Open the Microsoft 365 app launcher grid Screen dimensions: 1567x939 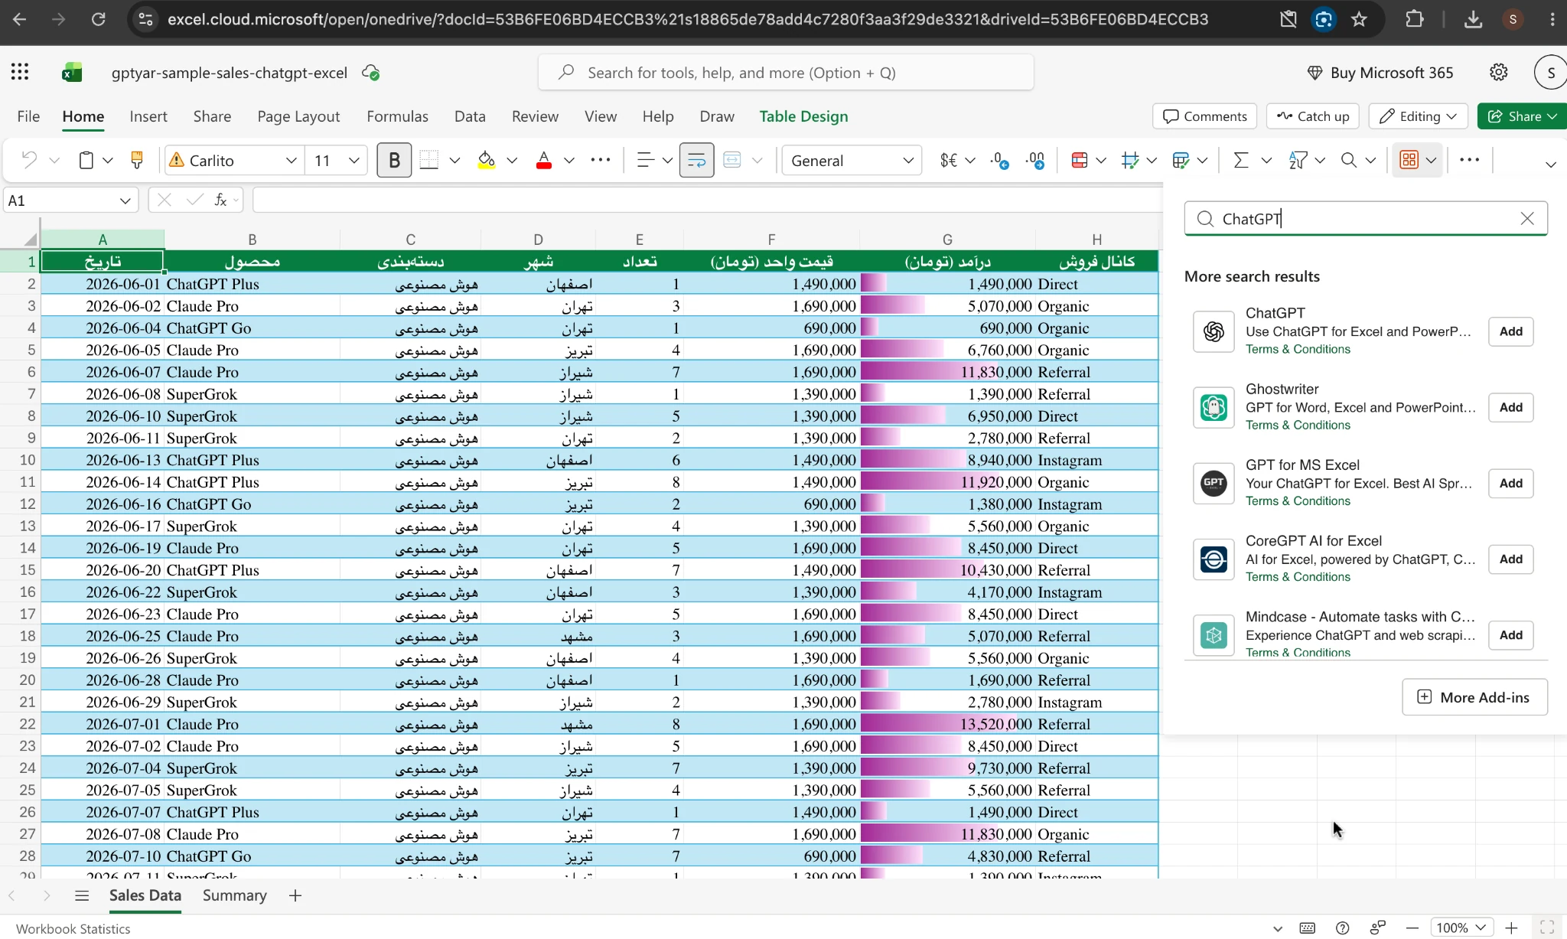(20, 72)
